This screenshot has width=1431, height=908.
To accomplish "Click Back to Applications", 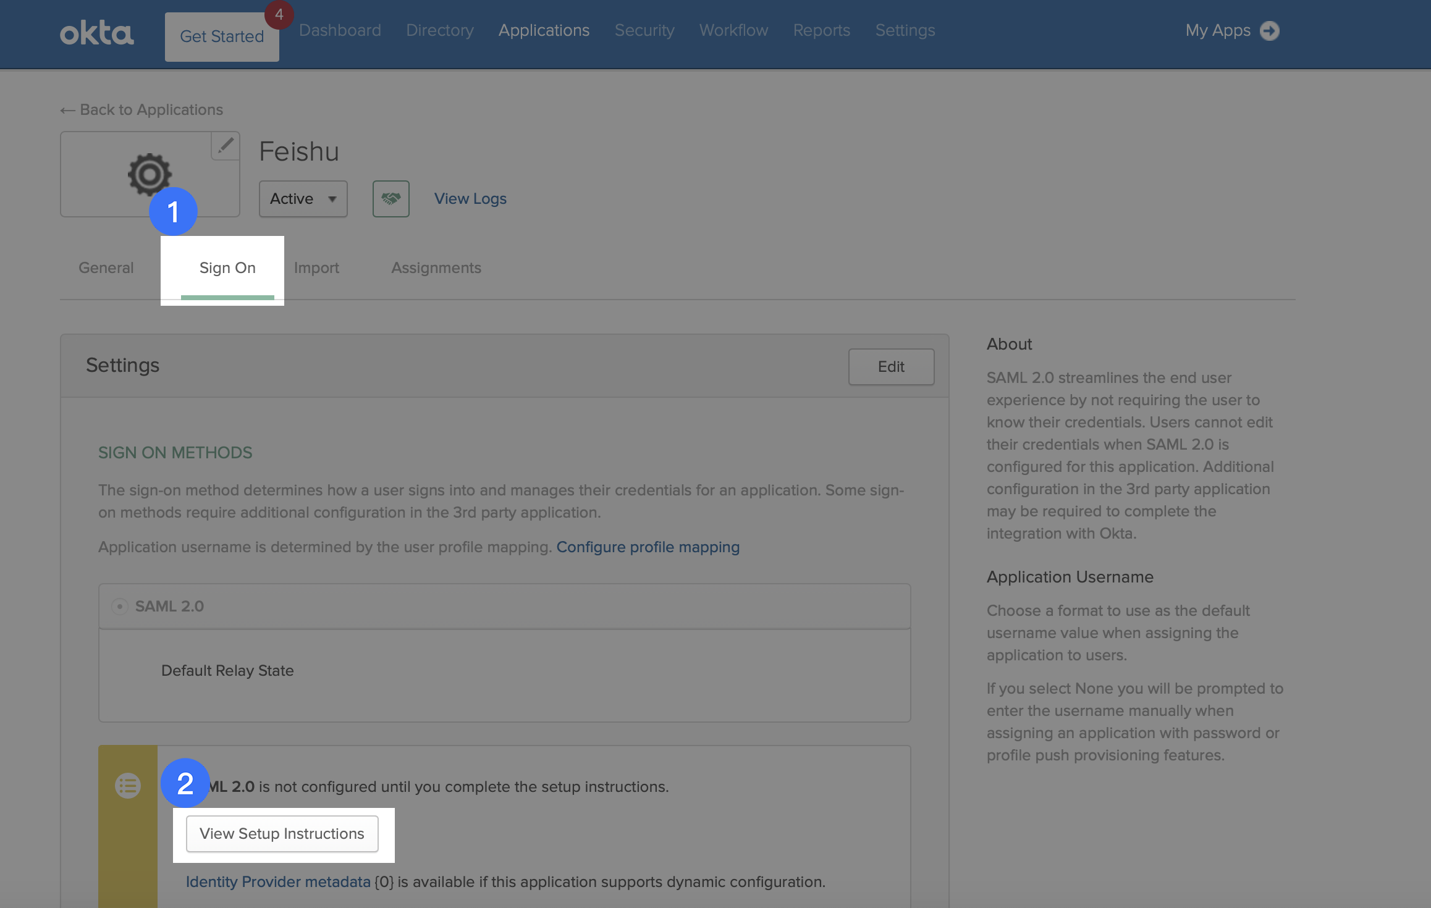I will tap(151, 109).
